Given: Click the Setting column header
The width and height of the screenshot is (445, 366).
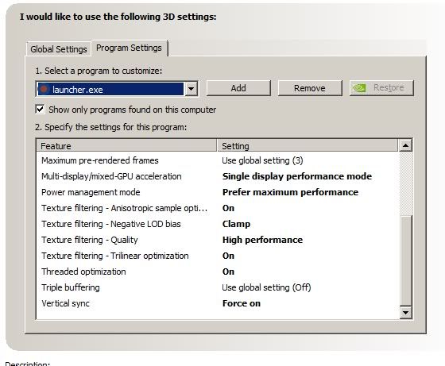Looking at the screenshot, I should pyautogui.click(x=308, y=146).
